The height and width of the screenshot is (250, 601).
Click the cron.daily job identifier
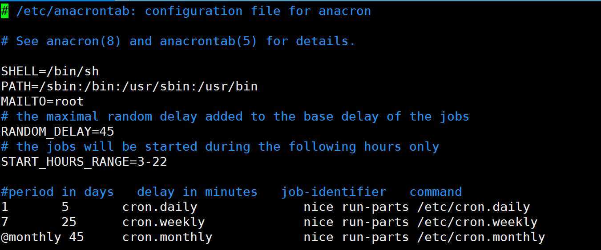click(159, 207)
